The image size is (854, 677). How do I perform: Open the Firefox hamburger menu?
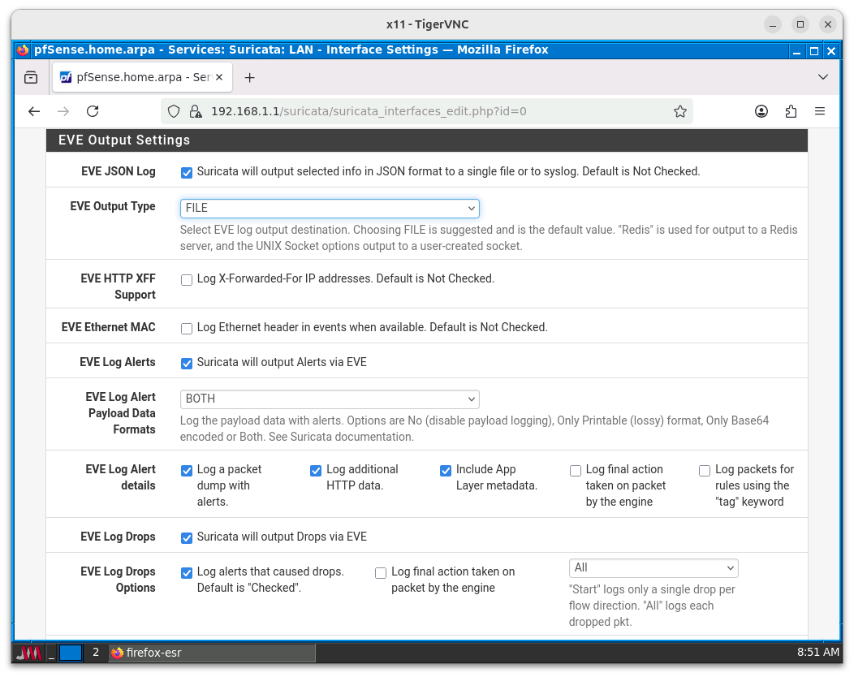pyautogui.click(x=820, y=112)
